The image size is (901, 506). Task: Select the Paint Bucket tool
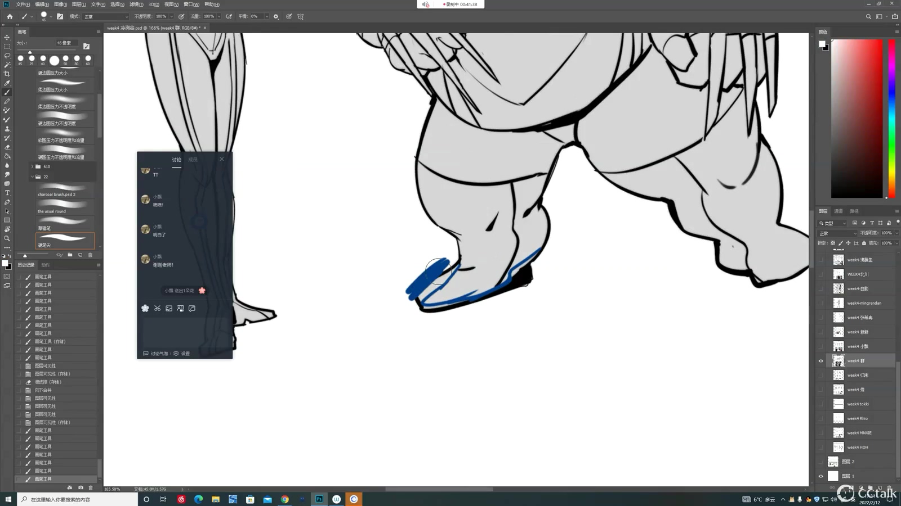coord(7,156)
